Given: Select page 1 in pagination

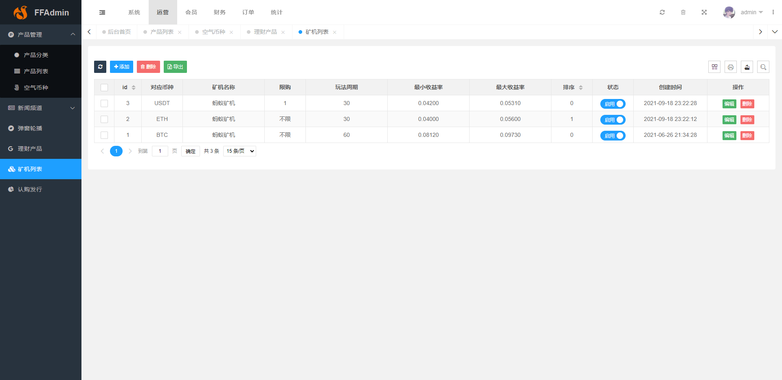Looking at the screenshot, I should click(x=116, y=151).
